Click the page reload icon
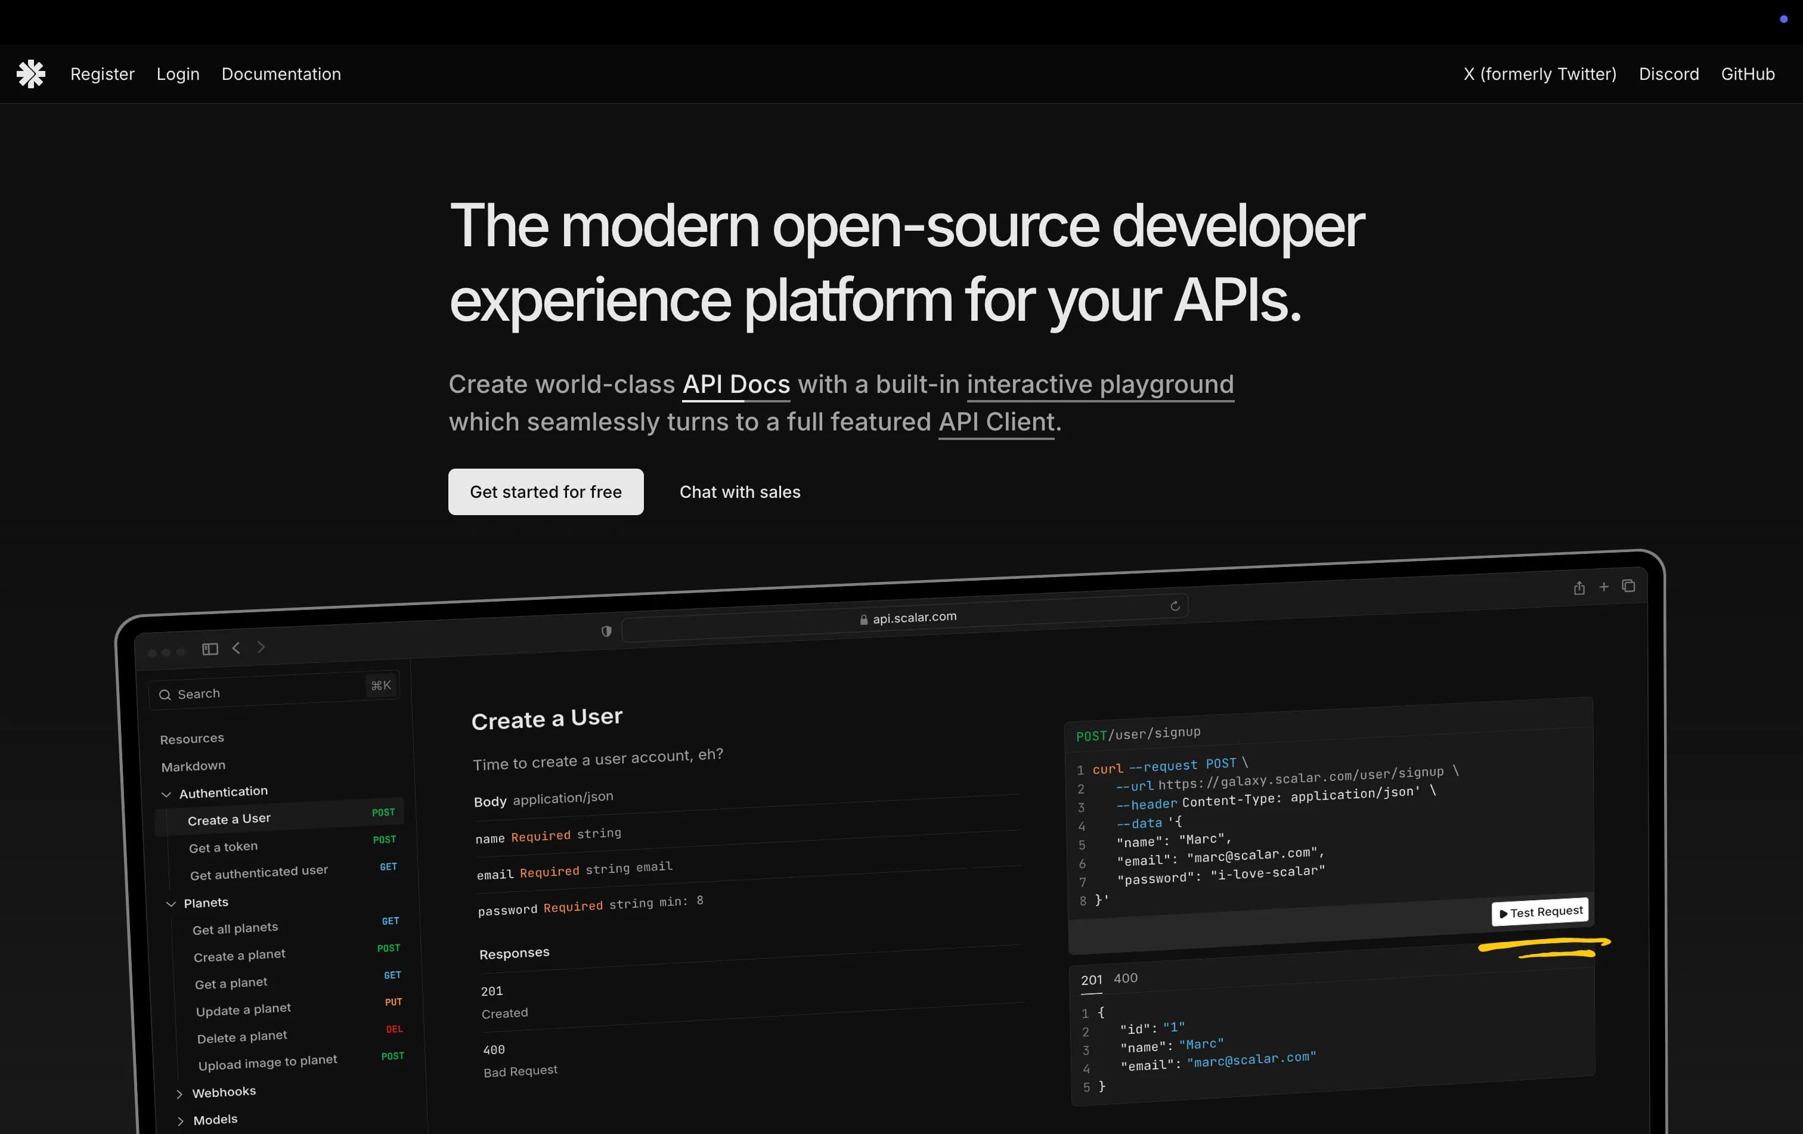 pyautogui.click(x=1175, y=606)
